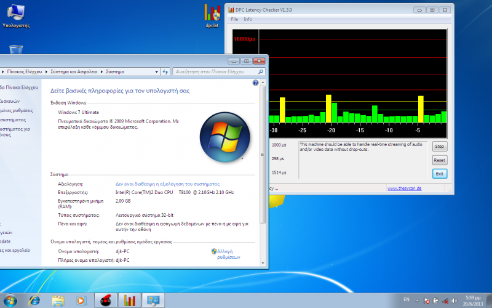Click the 16000µs label on graph
The image size is (492, 308).
coord(244,39)
